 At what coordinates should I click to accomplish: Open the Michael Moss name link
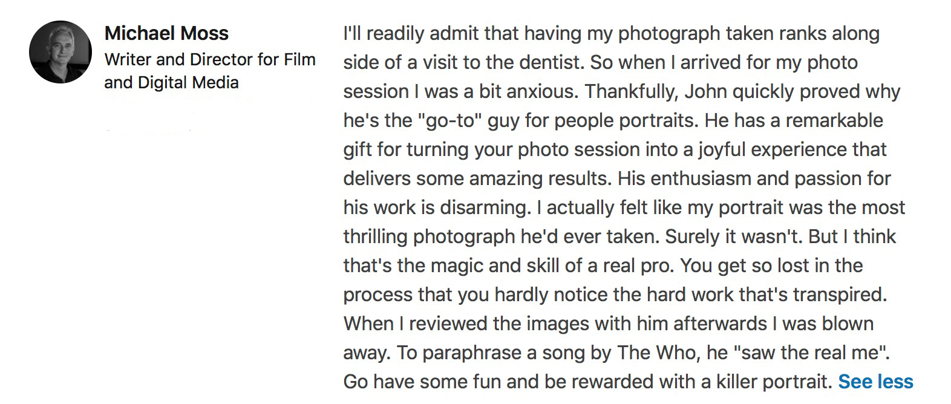click(166, 33)
